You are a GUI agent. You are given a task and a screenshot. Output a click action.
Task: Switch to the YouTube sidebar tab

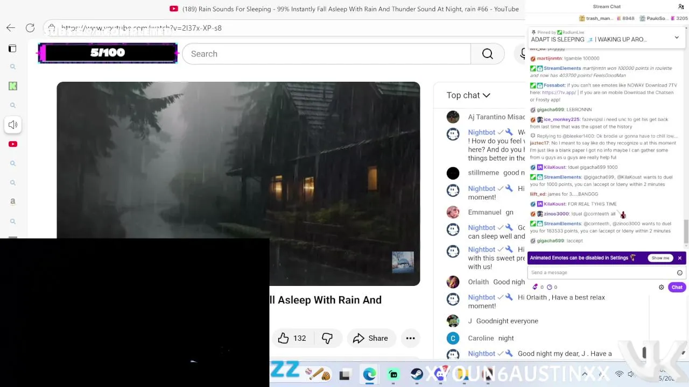click(x=13, y=144)
